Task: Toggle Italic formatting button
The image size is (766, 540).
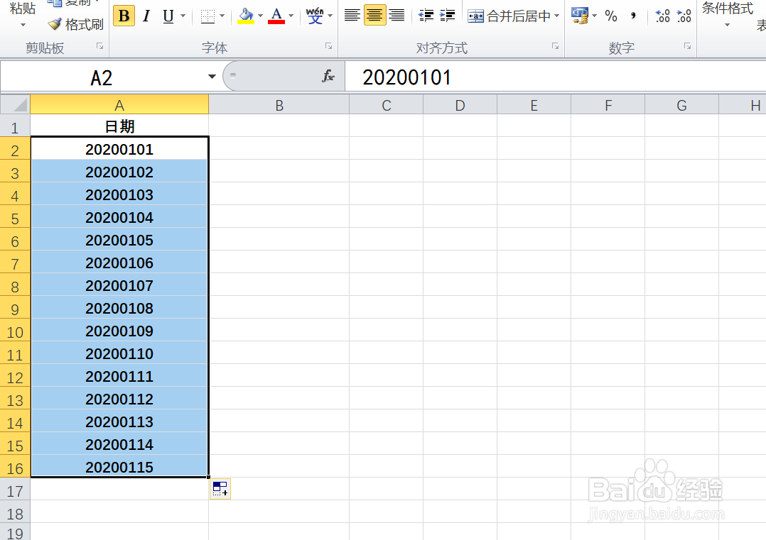Action: click(x=146, y=16)
